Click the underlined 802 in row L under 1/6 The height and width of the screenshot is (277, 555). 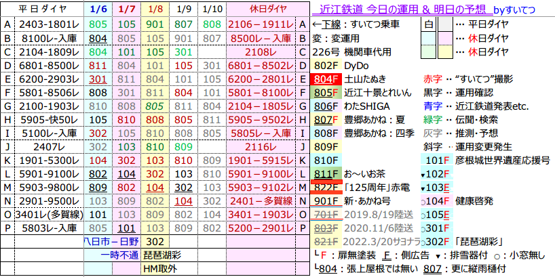98,175
